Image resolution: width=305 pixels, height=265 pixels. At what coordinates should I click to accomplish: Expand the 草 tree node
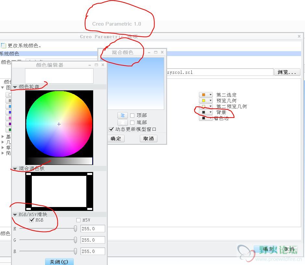3,147
